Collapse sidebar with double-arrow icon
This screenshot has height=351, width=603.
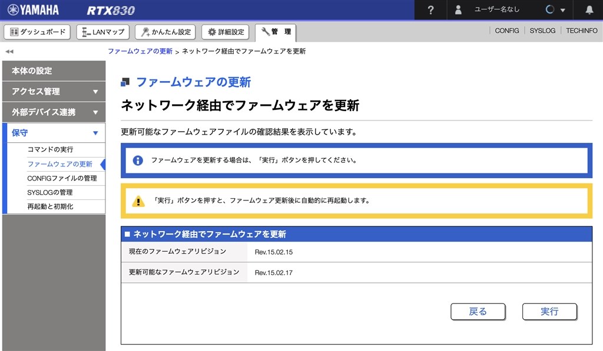[9, 52]
